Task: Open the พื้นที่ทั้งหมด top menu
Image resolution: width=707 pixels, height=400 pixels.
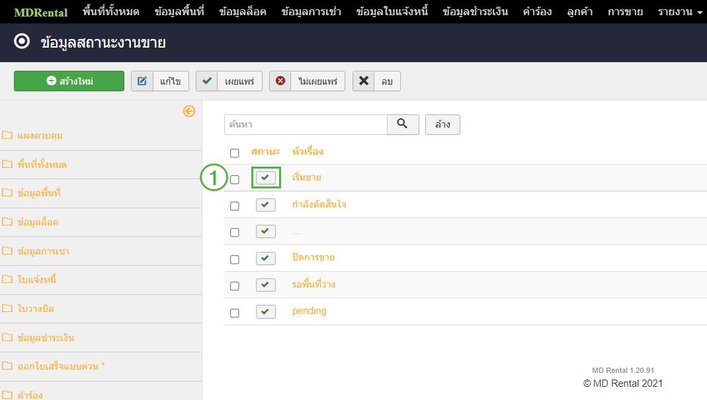Action: coord(111,12)
